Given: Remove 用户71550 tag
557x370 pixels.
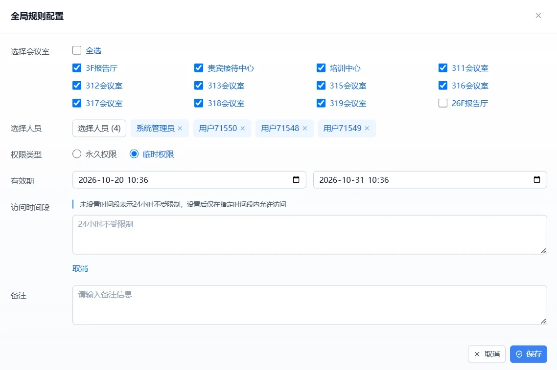Looking at the screenshot, I should (243, 129).
